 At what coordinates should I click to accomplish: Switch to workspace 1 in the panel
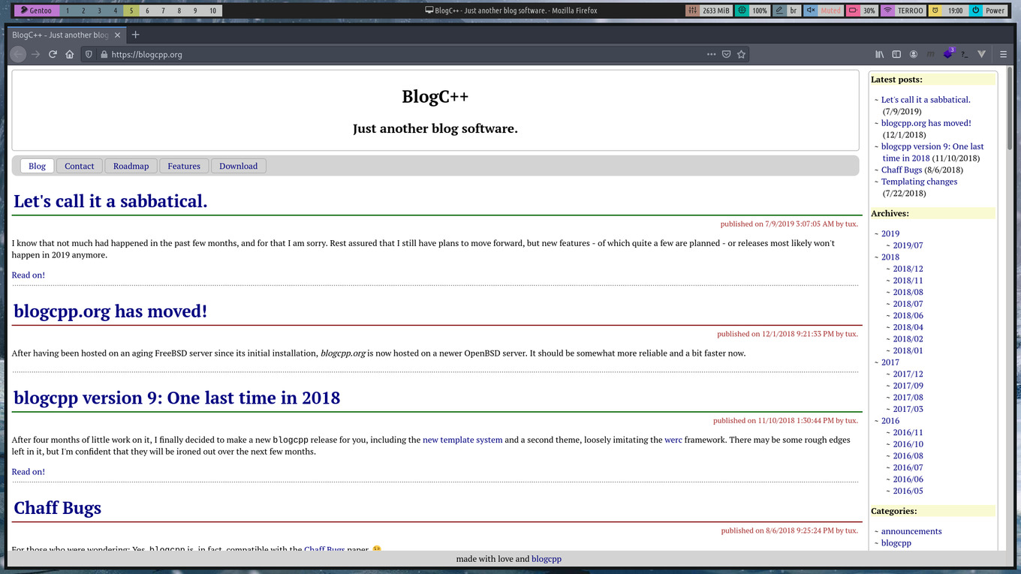point(68,11)
